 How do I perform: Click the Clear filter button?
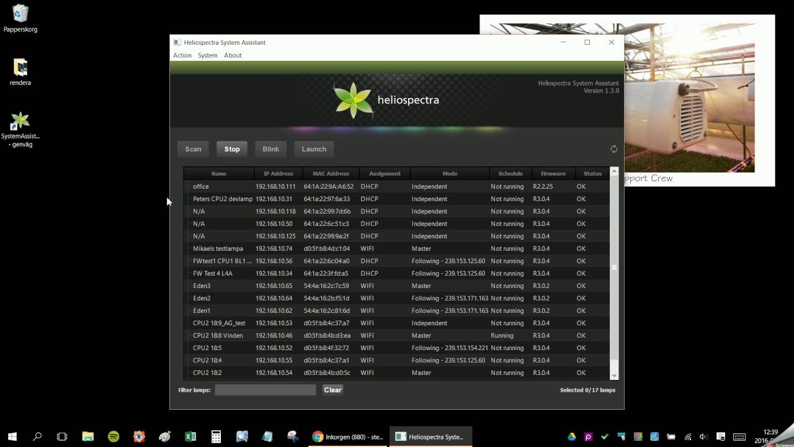[x=333, y=390]
